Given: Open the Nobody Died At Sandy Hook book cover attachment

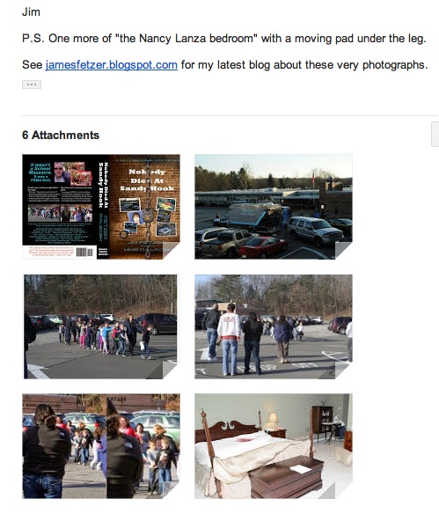Looking at the screenshot, I should tap(101, 207).
